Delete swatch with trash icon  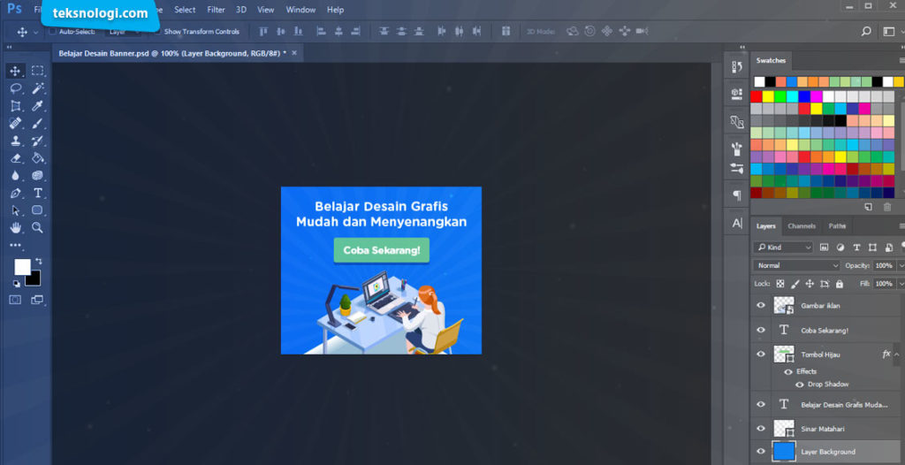[x=887, y=207]
